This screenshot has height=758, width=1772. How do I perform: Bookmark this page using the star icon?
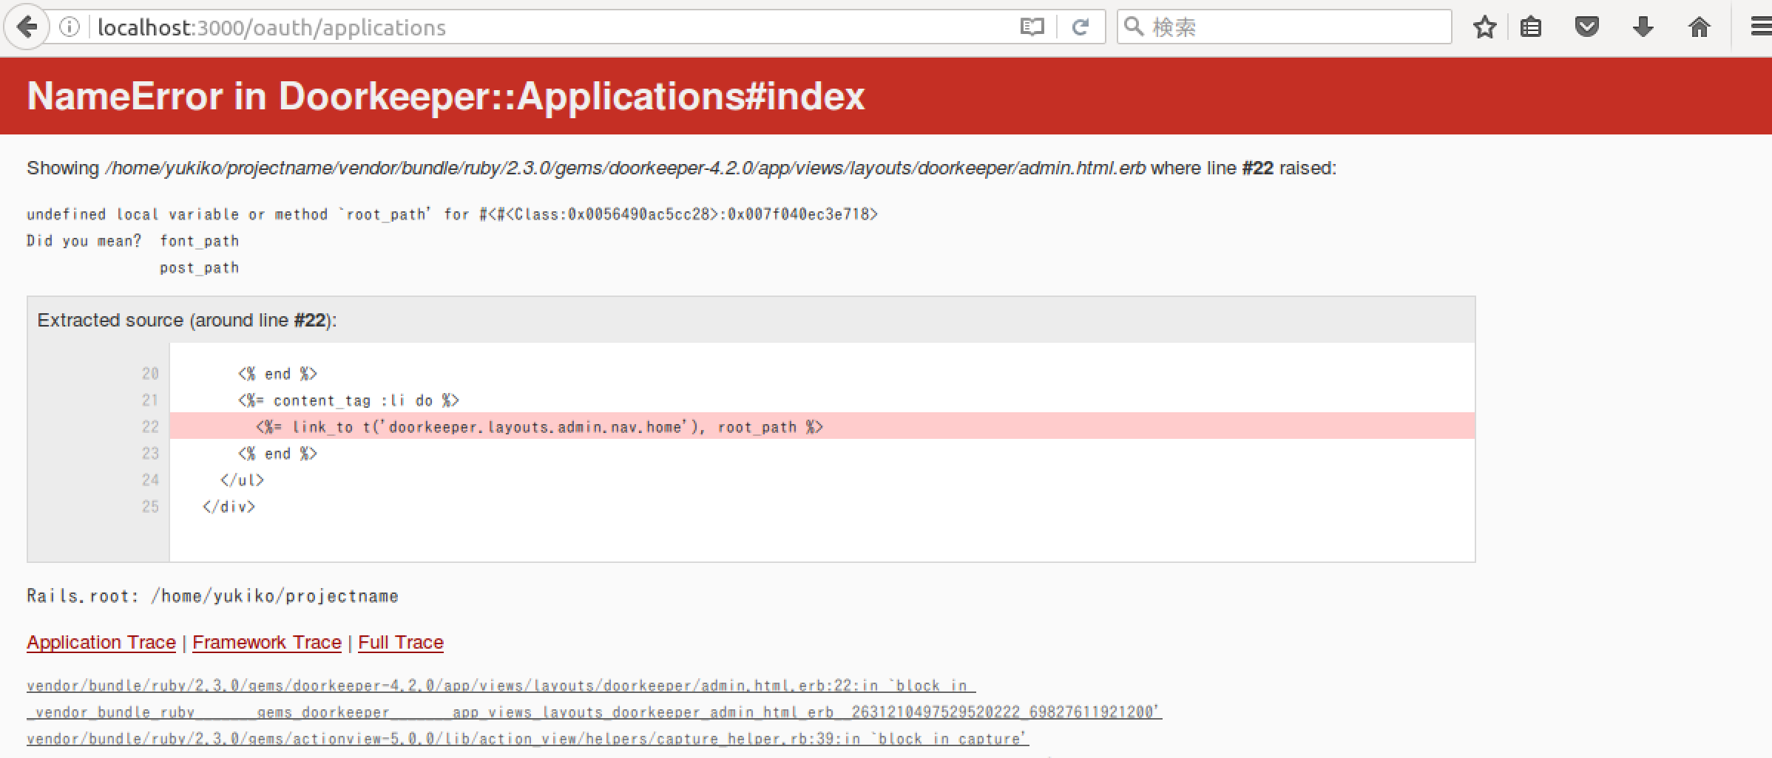[x=1485, y=27]
